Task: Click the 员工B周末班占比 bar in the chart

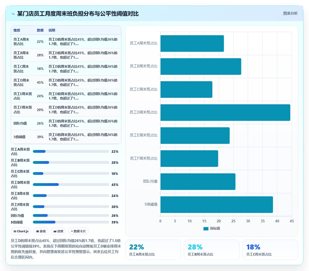Action: (201, 67)
